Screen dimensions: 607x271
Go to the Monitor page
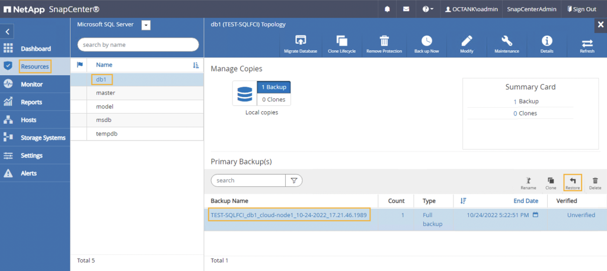coord(32,84)
